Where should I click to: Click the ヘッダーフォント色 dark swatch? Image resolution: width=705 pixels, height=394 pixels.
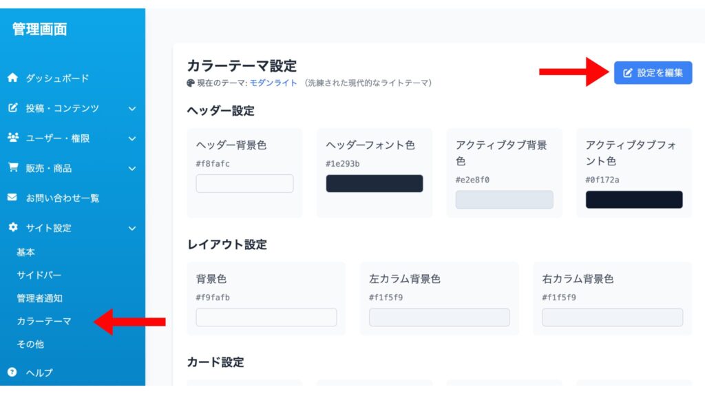374,184
